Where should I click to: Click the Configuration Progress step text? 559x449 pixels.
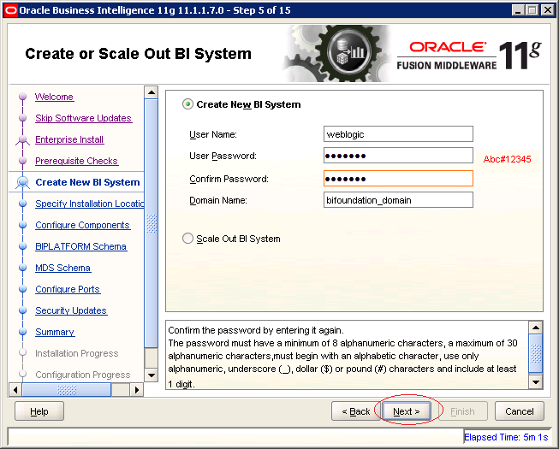83,375
